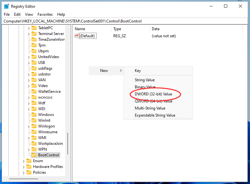Open the View menu
This screenshot has height=184, width=250.
(29, 14)
